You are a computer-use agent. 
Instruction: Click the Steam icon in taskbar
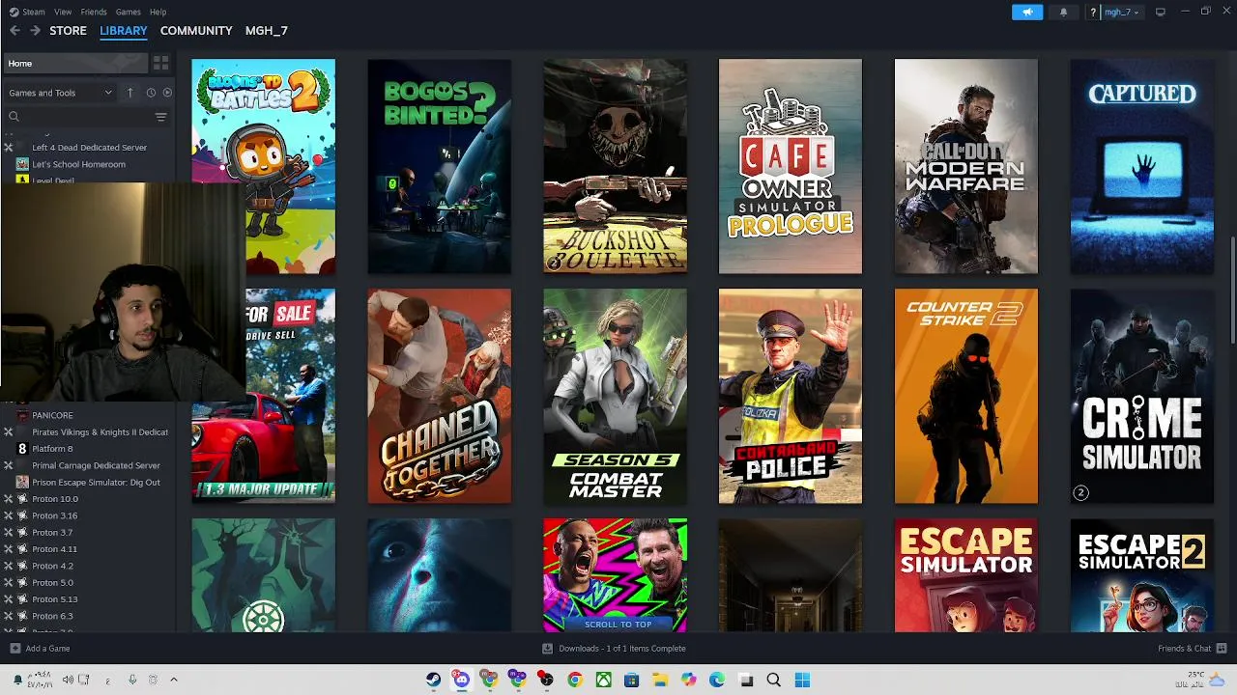click(433, 680)
